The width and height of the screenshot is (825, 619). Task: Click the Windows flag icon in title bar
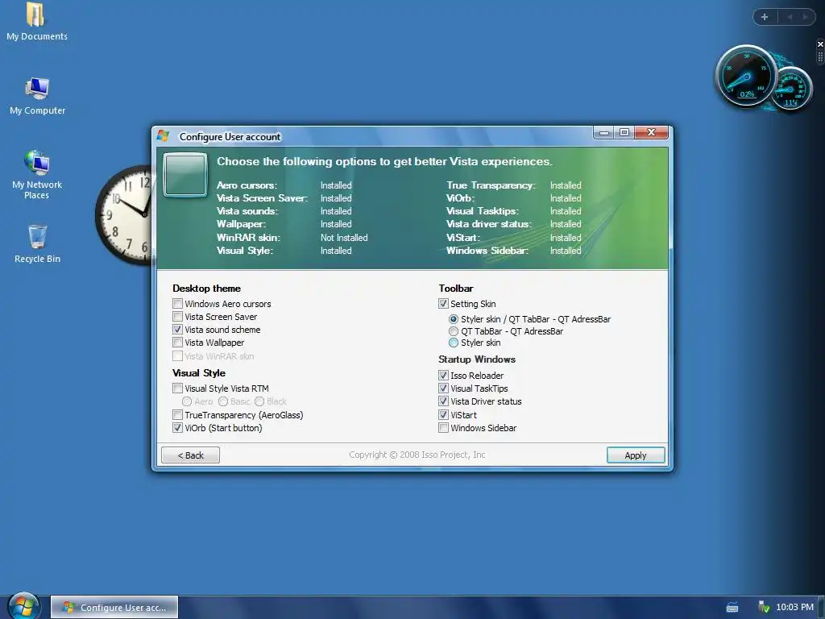(x=163, y=135)
